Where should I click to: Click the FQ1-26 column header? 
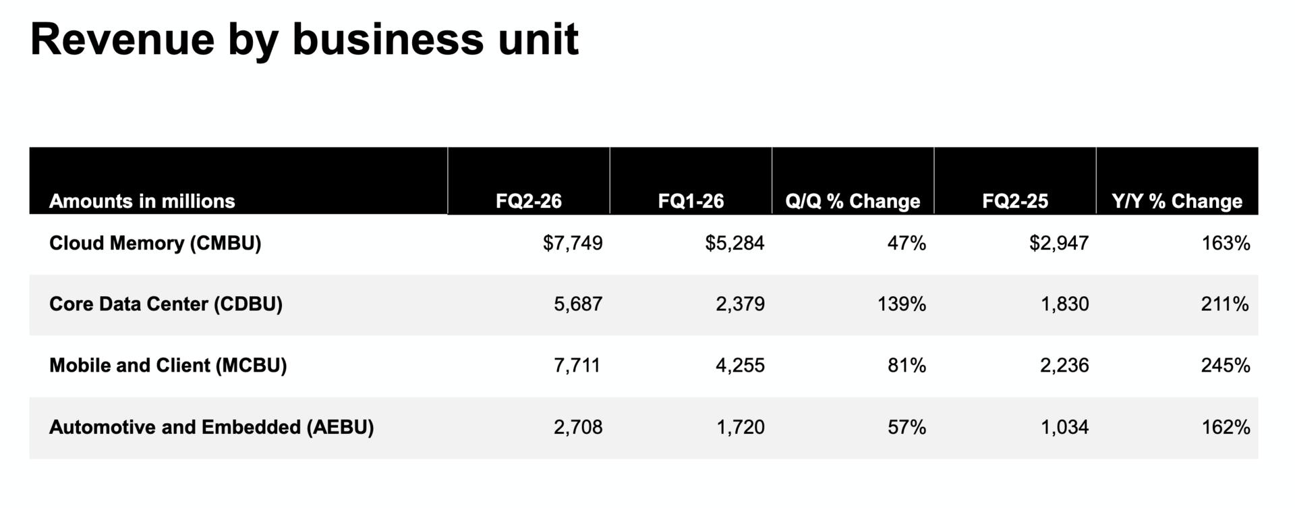(691, 201)
